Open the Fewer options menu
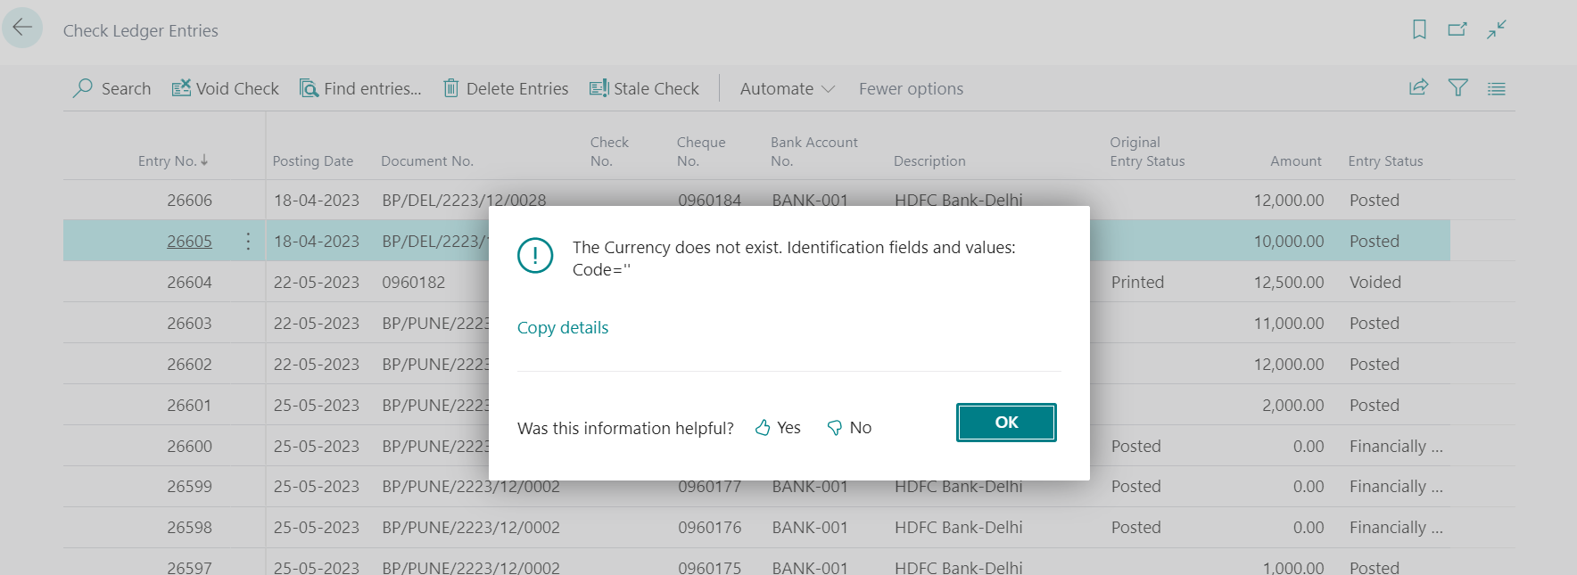Viewport: 1577px width, 575px height. pyautogui.click(x=911, y=88)
